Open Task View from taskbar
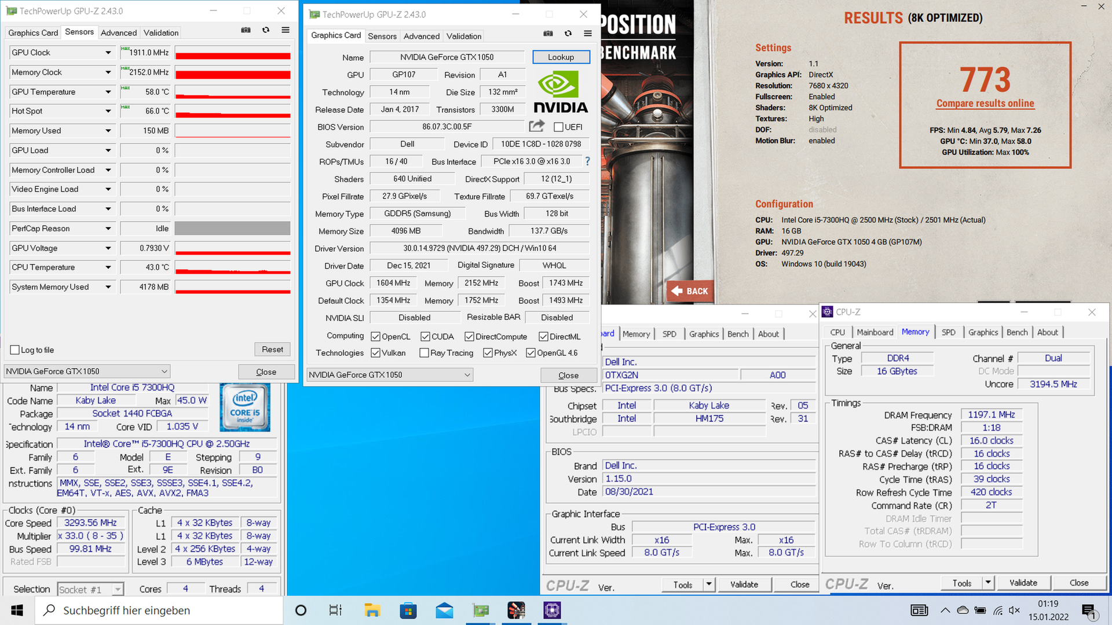The height and width of the screenshot is (625, 1112). coord(335,611)
